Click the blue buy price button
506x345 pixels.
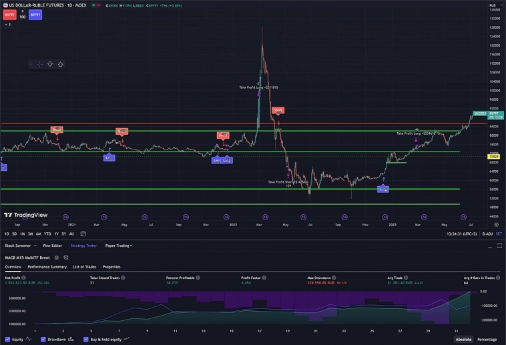[x=35, y=15]
